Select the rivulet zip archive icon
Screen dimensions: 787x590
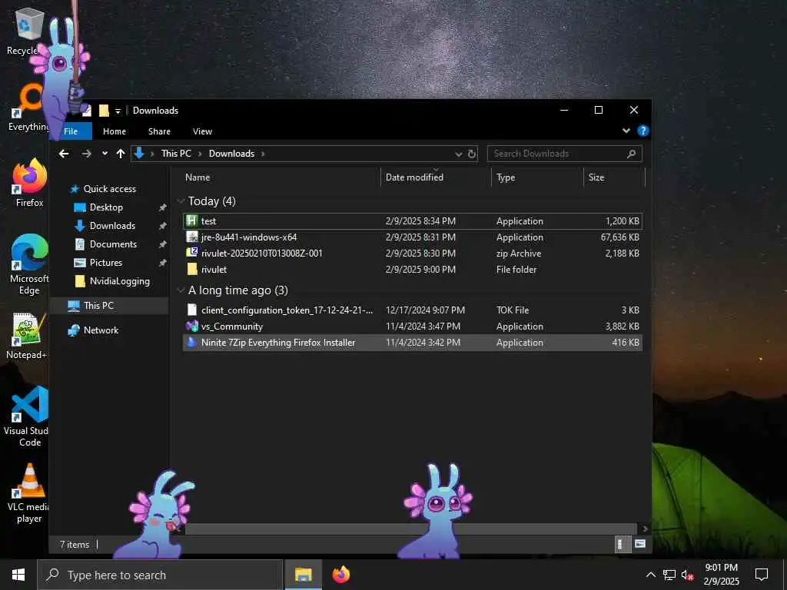point(191,253)
